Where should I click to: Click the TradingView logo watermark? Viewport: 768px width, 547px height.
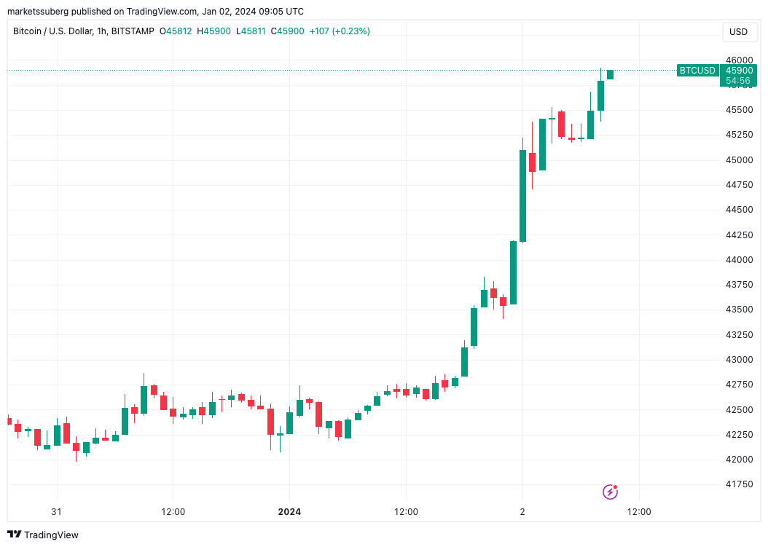[44, 535]
